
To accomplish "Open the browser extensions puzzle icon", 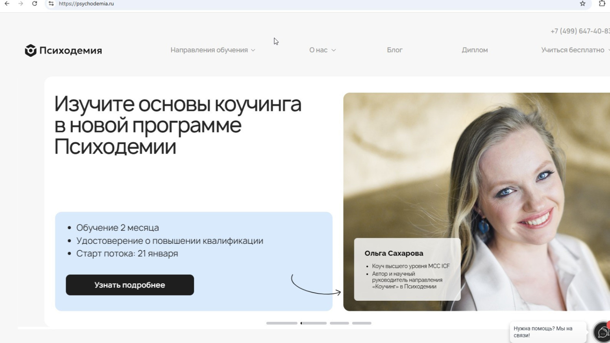I will (x=602, y=4).
